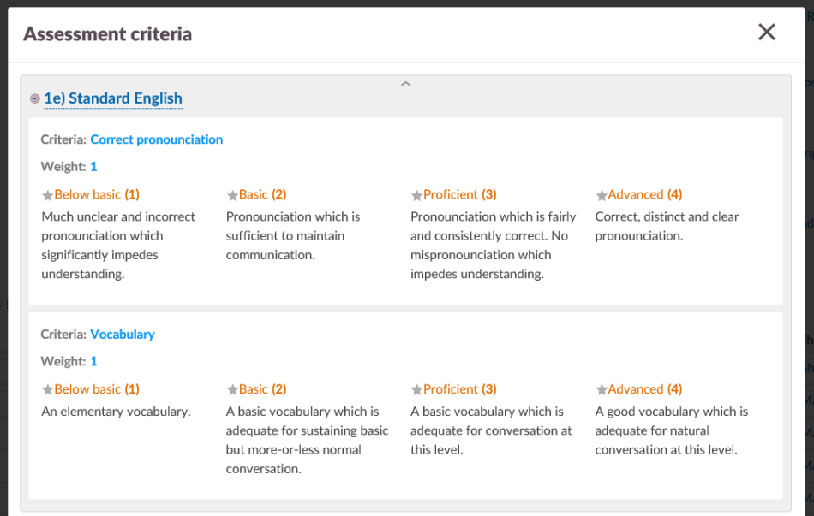
Task: Open the Correct pronunciation criteria link
Action: (156, 139)
